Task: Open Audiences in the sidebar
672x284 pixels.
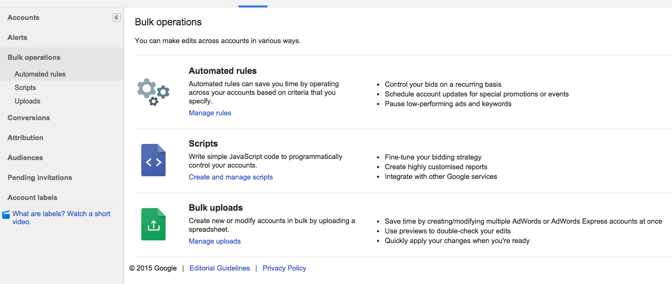Action: pos(25,157)
